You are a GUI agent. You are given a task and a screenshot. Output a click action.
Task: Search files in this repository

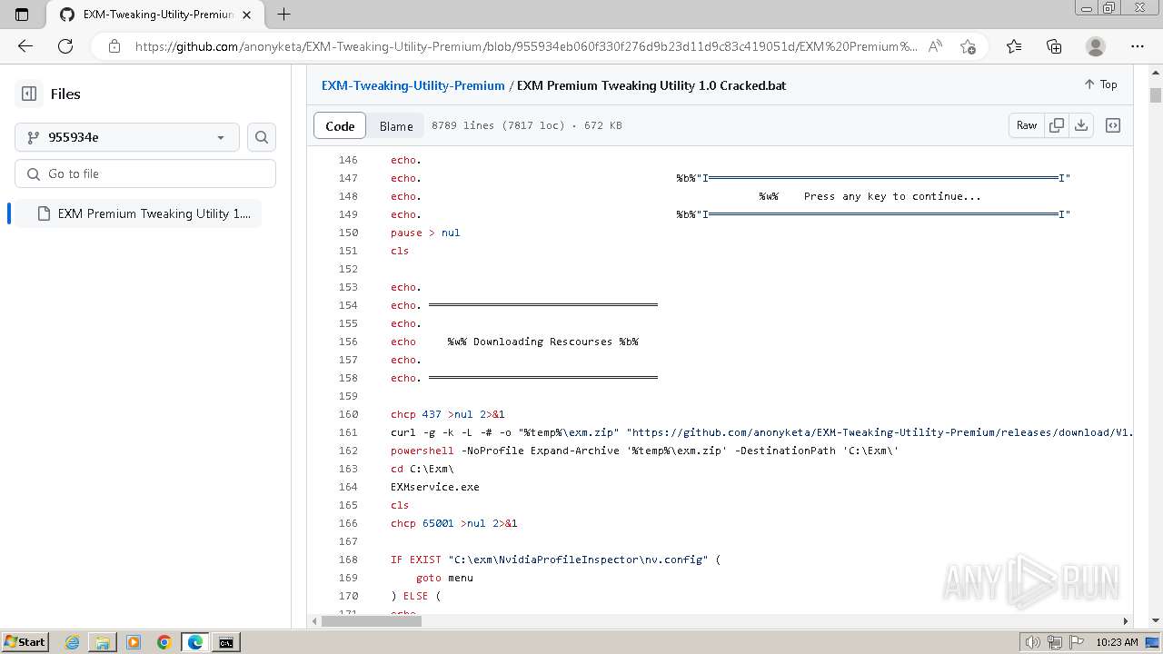click(262, 137)
